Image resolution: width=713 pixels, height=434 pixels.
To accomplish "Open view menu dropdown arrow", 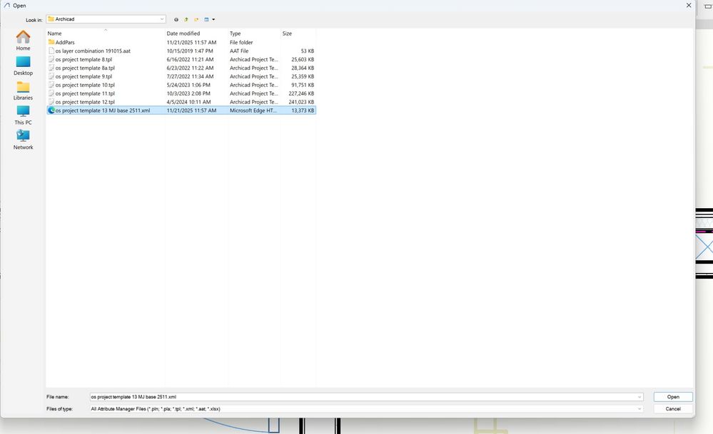I will coord(213,19).
